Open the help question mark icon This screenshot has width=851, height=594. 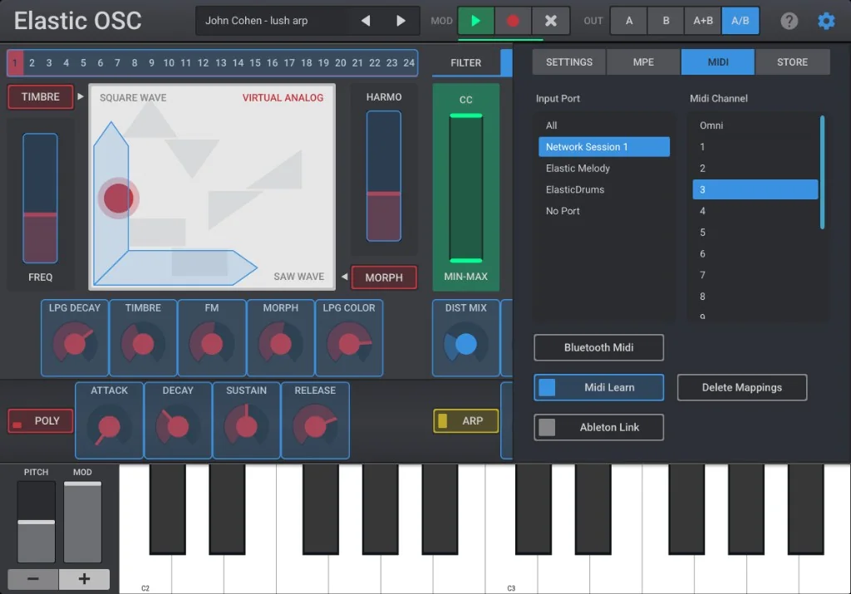(789, 21)
